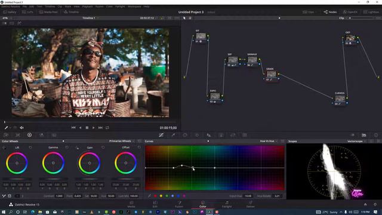
Task: Open the Help menu
Action: click(x=146, y=7)
